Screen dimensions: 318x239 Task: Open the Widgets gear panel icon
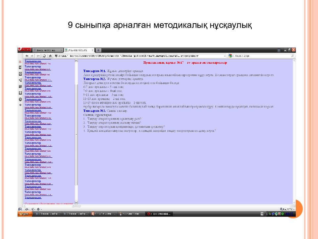click(x=20, y=74)
